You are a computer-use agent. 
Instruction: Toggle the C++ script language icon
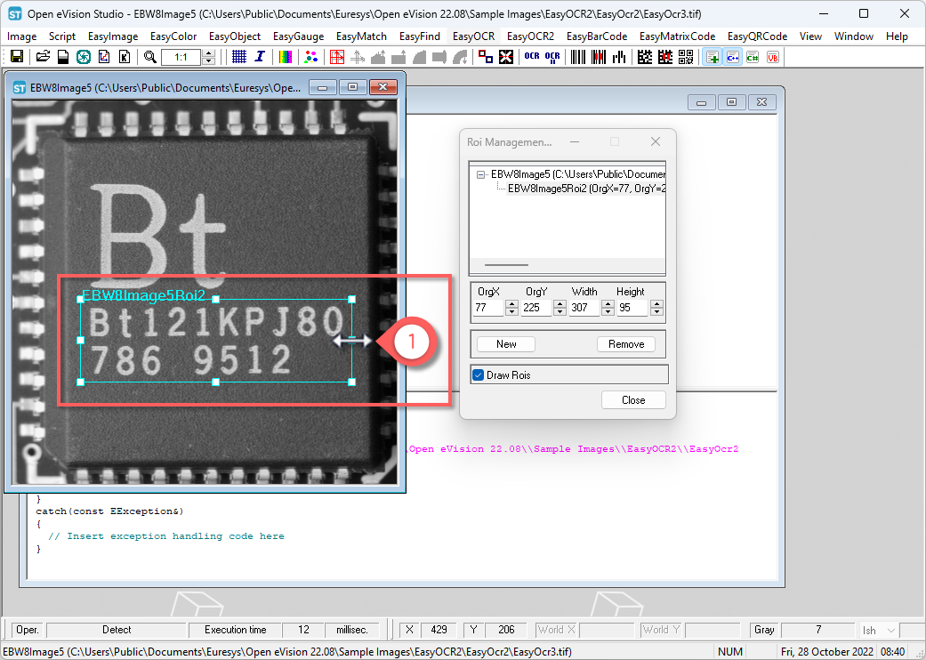click(x=733, y=57)
